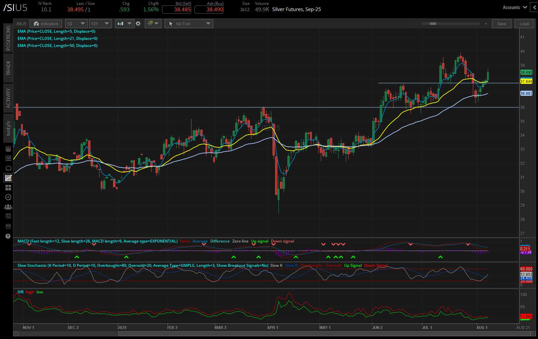This screenshot has width=538, height=339.
Task: Select the watchlist icon in the left sidebar
Action: click(8, 158)
